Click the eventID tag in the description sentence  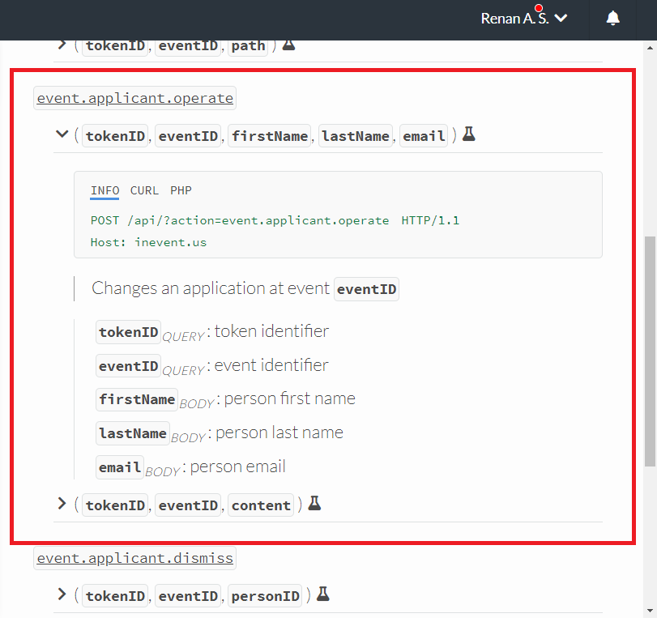(366, 289)
